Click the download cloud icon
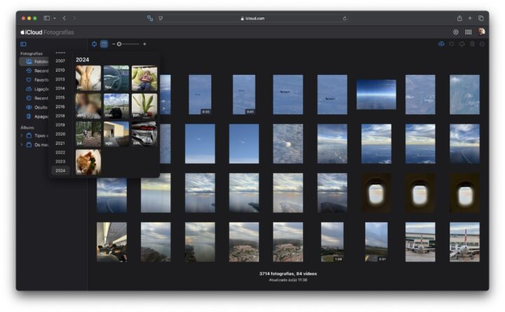This screenshot has width=505, height=312. pos(462,43)
